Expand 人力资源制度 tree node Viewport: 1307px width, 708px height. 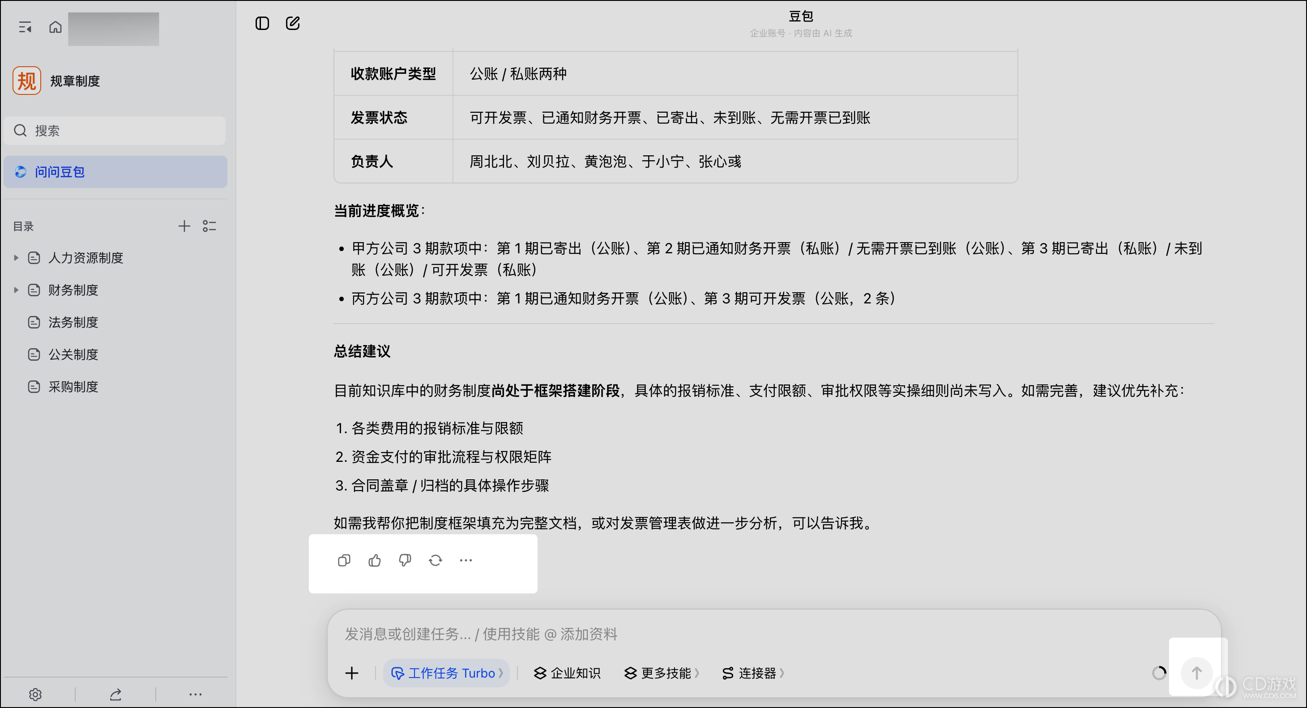(16, 258)
